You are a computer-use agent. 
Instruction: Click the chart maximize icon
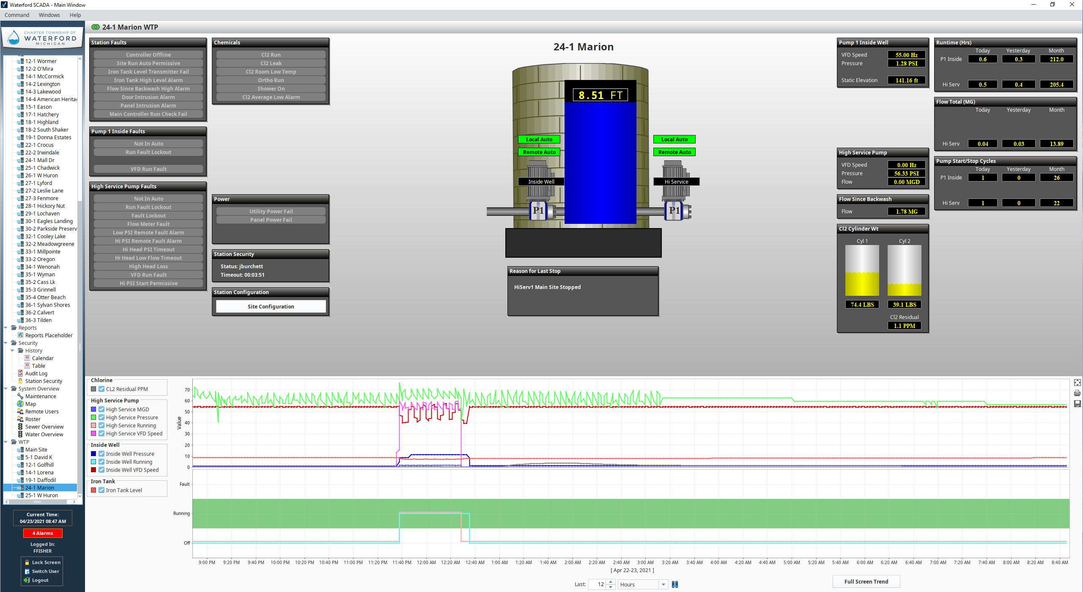(x=1077, y=383)
